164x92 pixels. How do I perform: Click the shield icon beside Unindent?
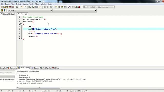(x=51, y=7)
